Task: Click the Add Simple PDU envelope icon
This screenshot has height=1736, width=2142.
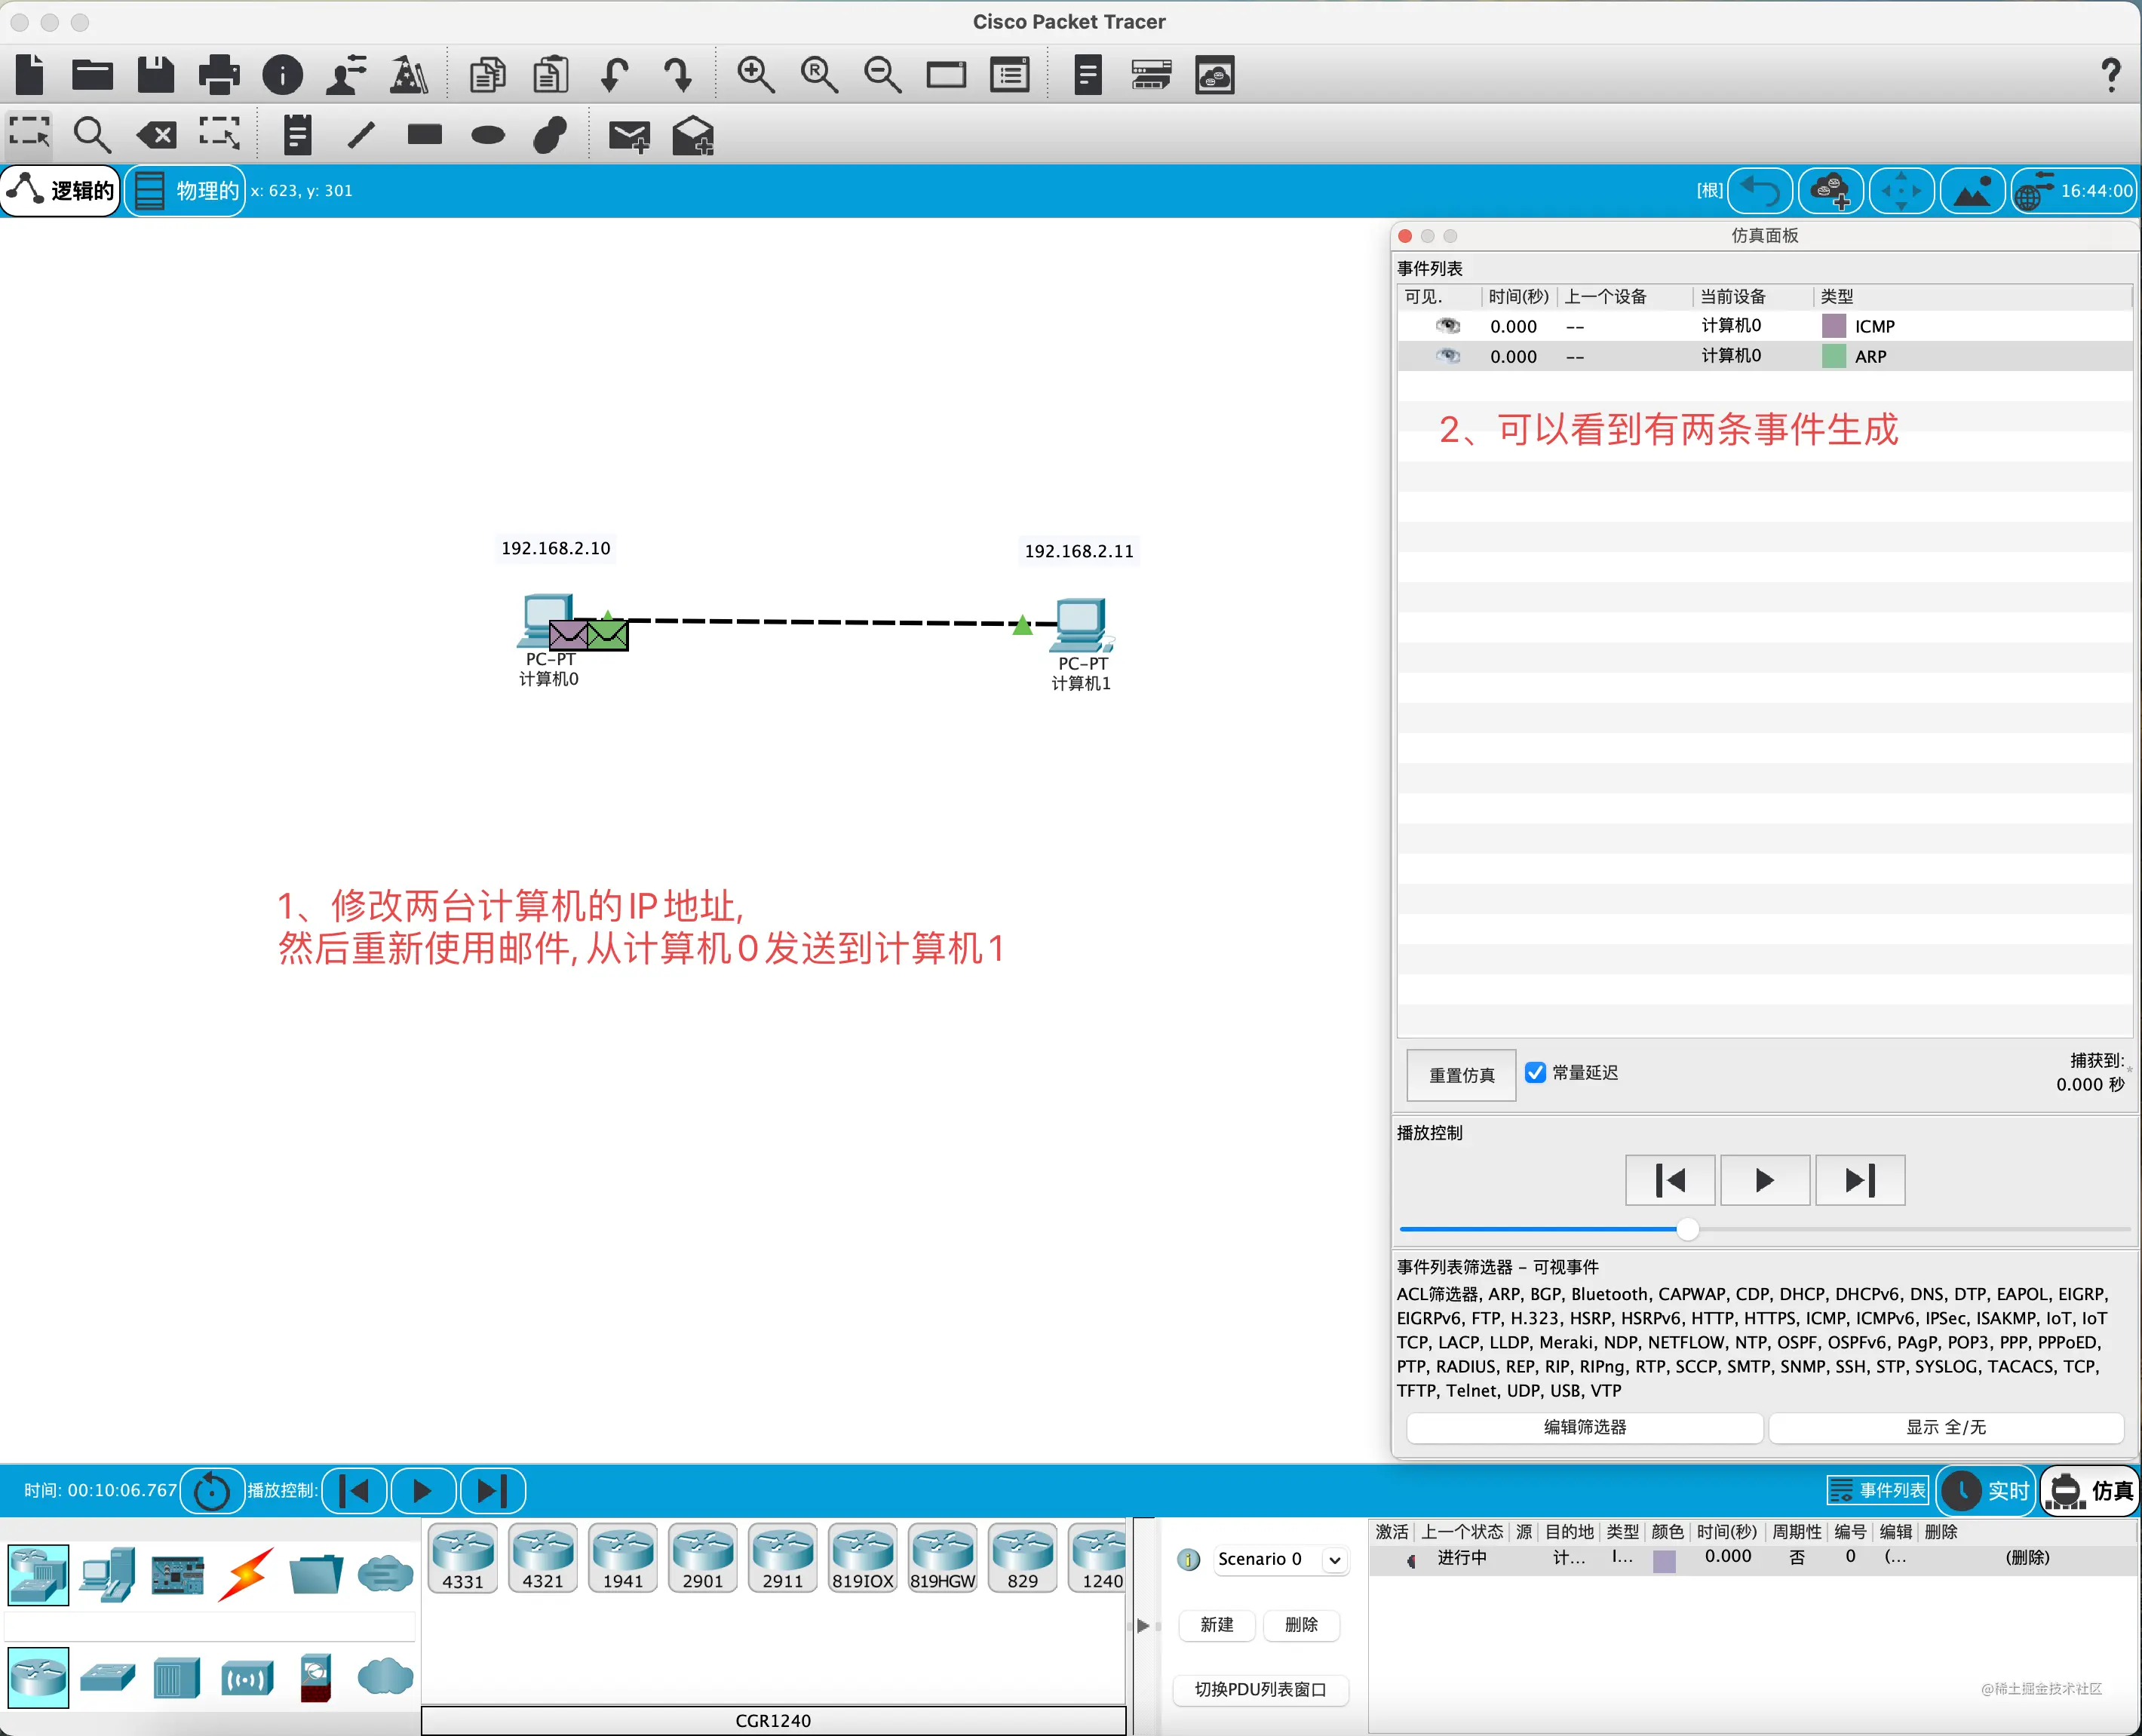Action: tap(630, 136)
